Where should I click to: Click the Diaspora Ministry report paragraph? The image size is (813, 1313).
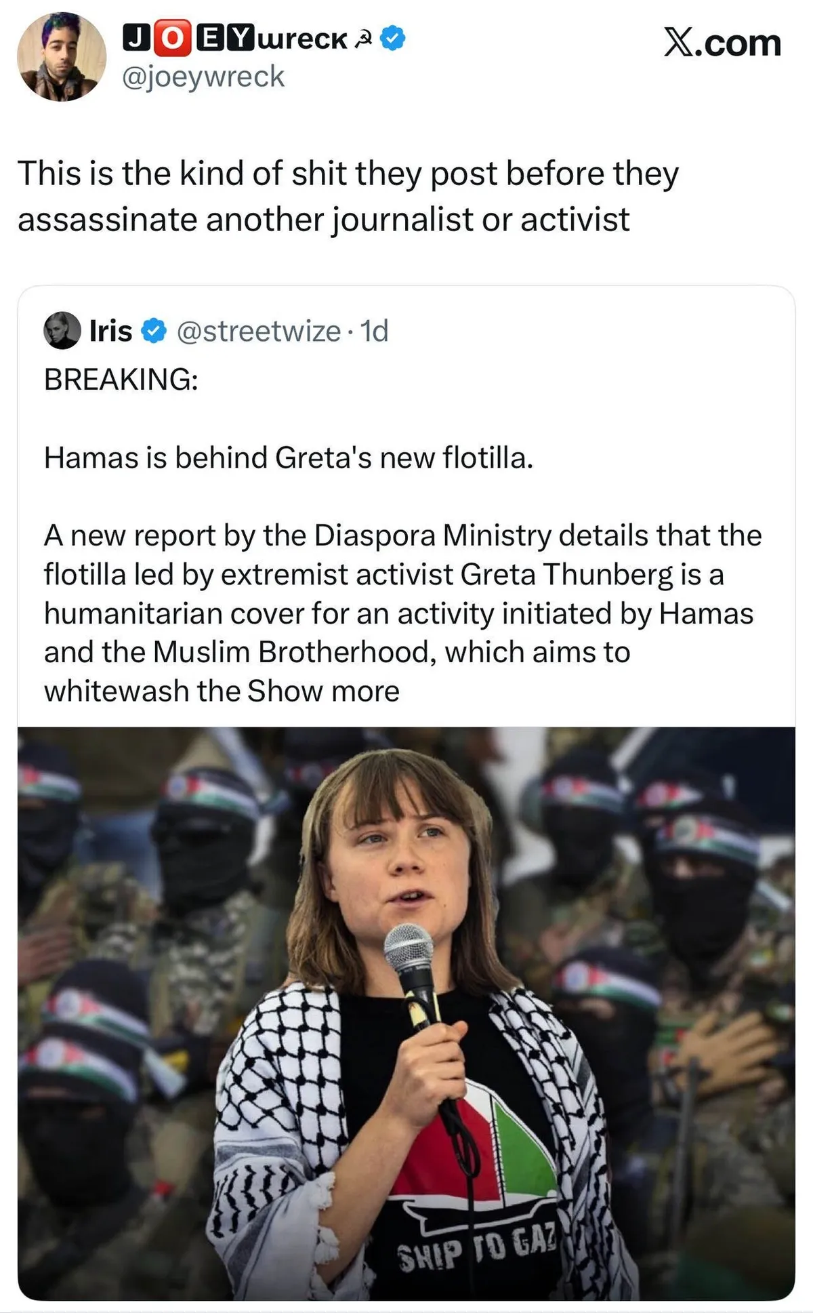tap(402, 594)
